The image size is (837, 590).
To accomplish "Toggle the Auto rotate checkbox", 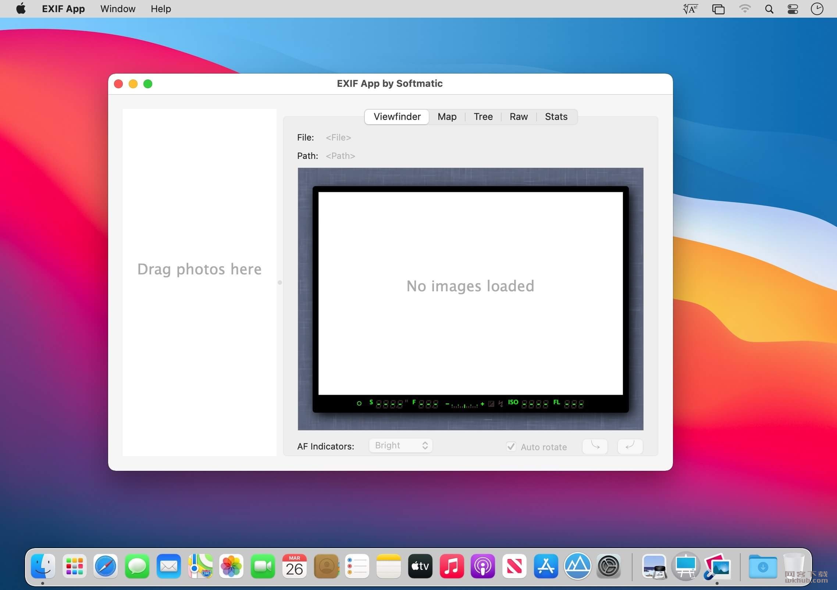I will (511, 447).
